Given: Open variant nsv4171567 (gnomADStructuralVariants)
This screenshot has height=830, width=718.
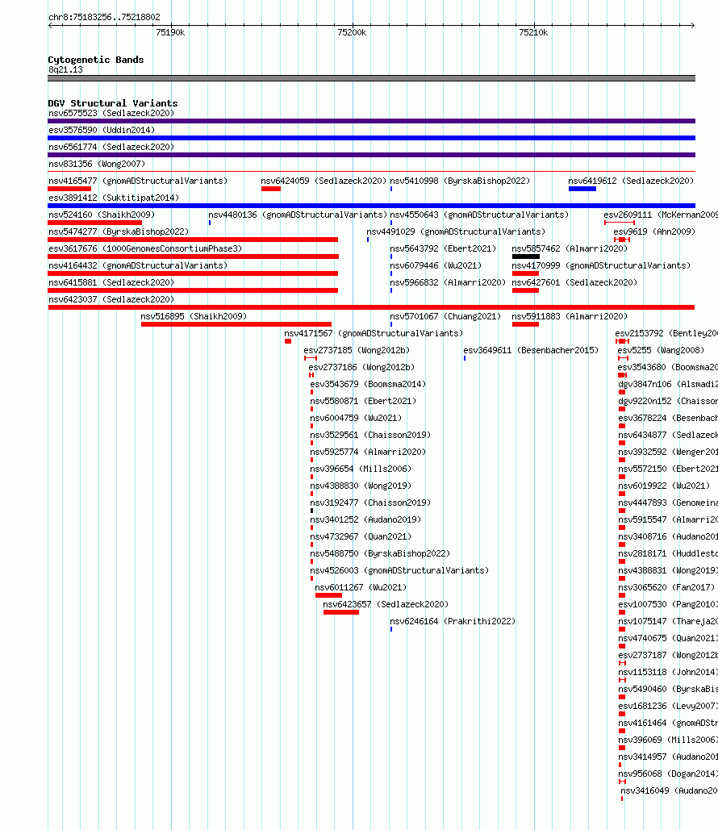Looking at the screenshot, I should [374, 333].
